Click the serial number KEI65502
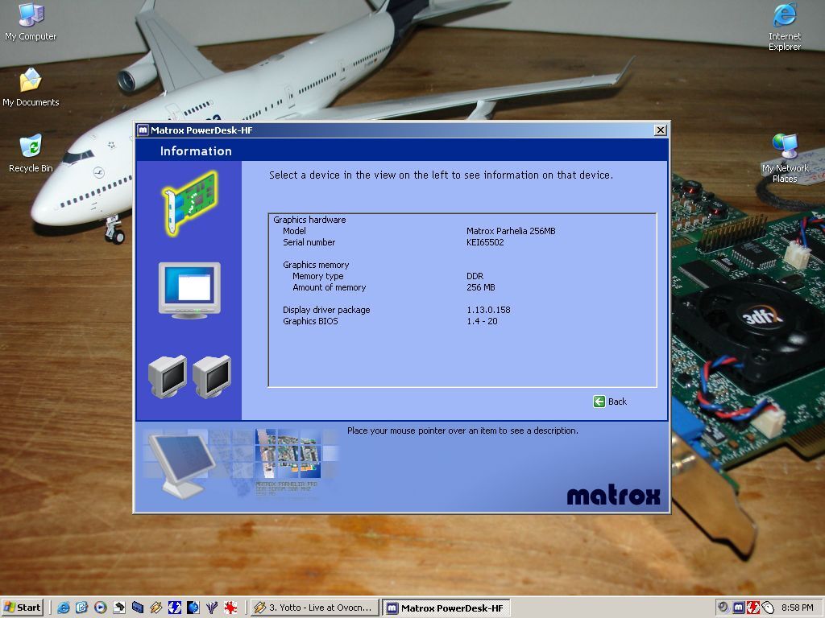Viewport: 825px width, 618px height. coord(485,242)
